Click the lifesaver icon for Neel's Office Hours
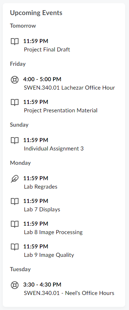Viewport: 129px width, 310px height. pos(15,285)
